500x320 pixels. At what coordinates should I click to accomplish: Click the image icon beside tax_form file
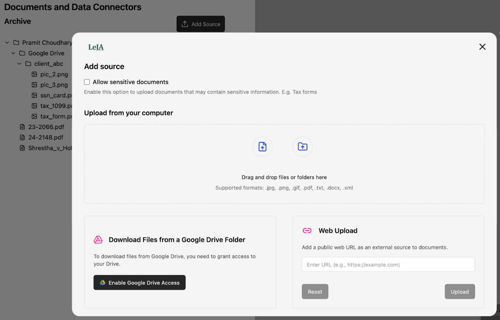(35, 116)
